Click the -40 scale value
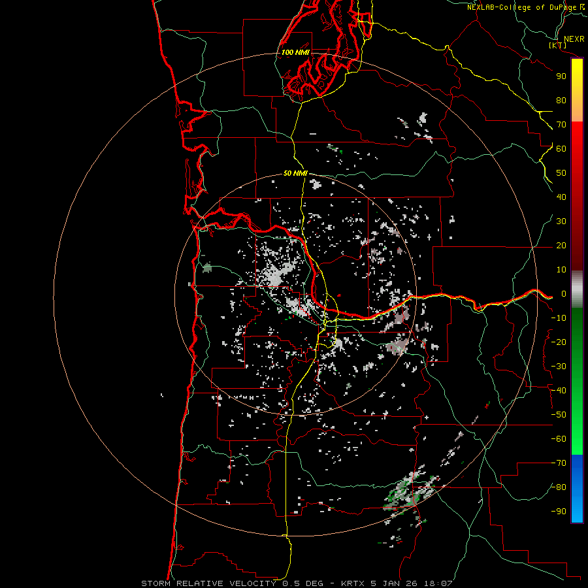 pyautogui.click(x=559, y=391)
